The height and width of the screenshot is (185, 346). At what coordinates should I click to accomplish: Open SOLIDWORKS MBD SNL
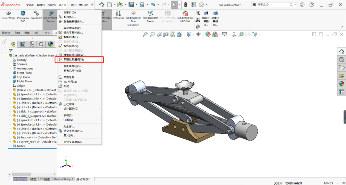pyautogui.click(x=185, y=17)
